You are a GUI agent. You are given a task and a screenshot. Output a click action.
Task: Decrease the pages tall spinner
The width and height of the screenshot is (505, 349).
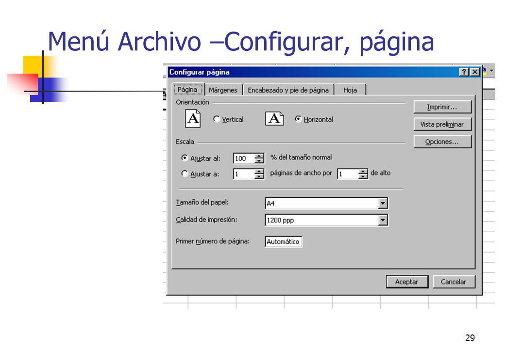point(363,176)
